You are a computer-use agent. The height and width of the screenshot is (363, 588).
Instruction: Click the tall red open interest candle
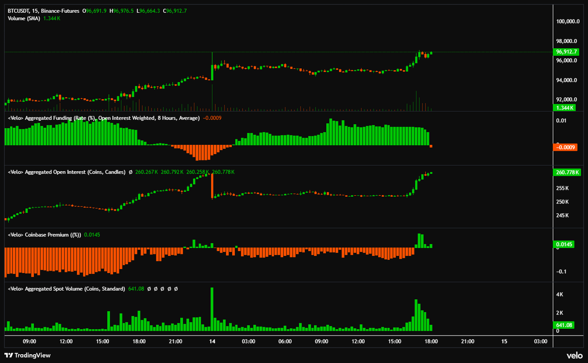point(212,186)
